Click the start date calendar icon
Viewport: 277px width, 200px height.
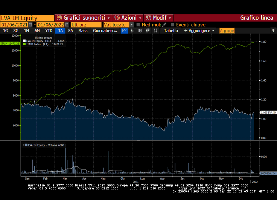coord(30,25)
